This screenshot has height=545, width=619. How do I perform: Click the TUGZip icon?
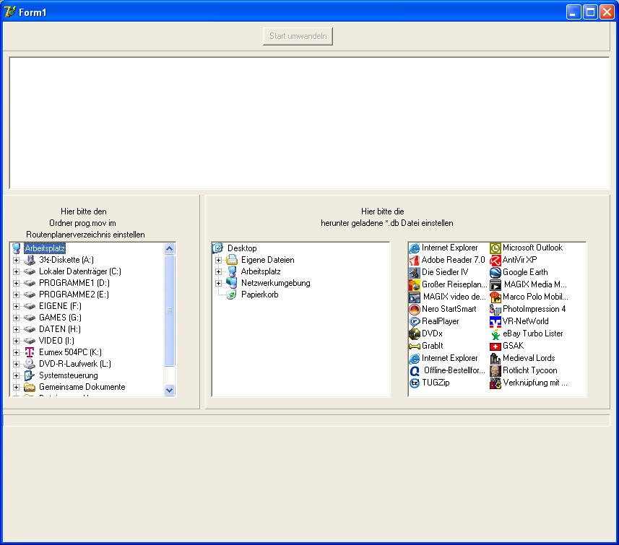coord(415,383)
